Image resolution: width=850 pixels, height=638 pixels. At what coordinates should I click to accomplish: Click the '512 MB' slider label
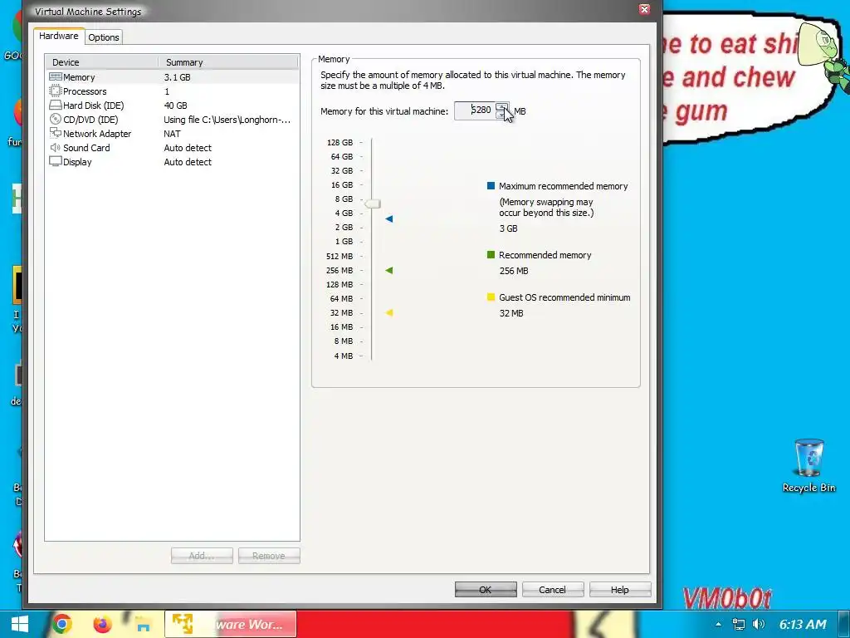tap(340, 256)
